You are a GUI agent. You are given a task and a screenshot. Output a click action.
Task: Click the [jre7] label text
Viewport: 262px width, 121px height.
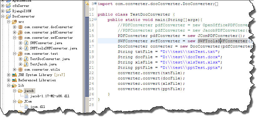pyautogui.click(x=59, y=75)
